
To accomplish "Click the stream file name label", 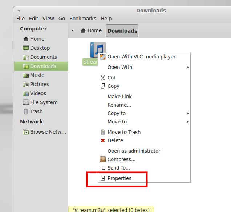I will 90,62.
